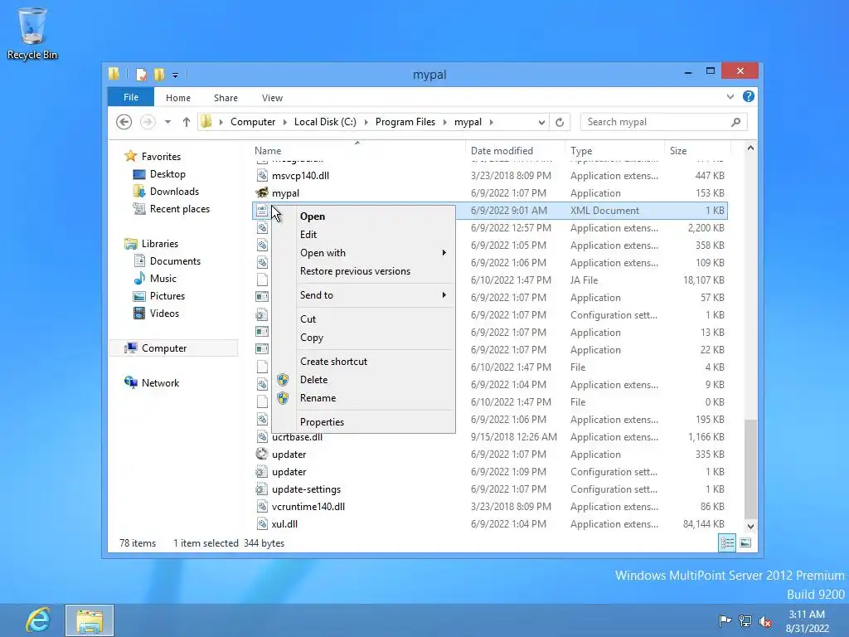Launch Internet Explorer from the taskbar
849x637 pixels.
(x=37, y=620)
